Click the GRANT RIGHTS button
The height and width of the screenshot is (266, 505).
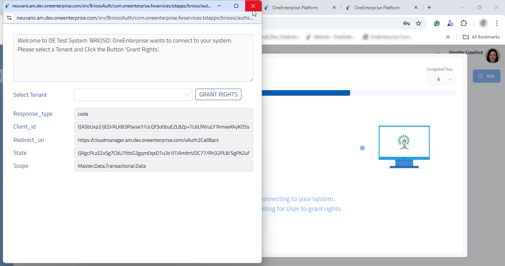(218, 95)
